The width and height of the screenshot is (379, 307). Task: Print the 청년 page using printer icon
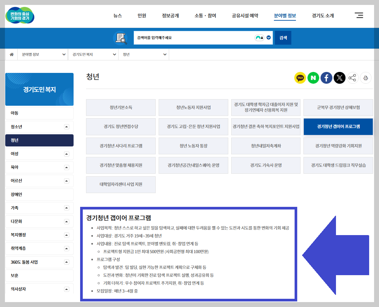[x=366, y=78]
